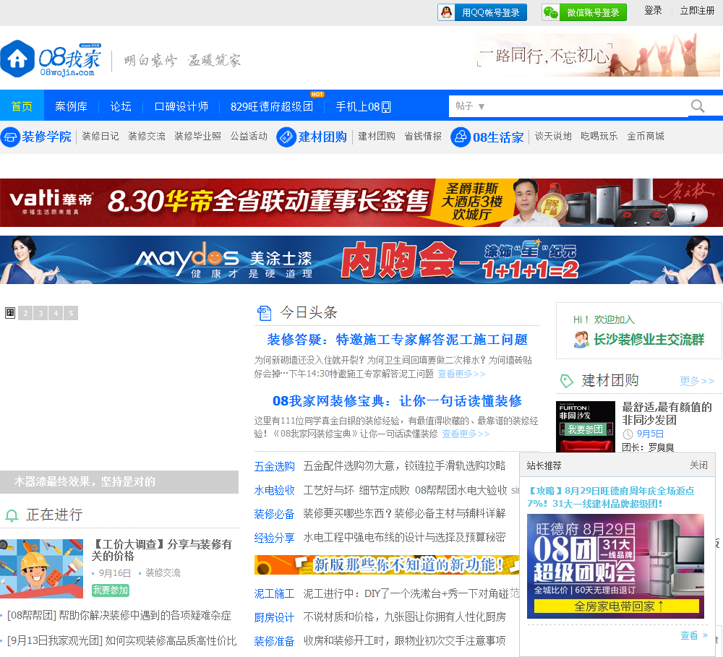723x657 pixels.
Task: Open 金币商城 link
Action: (646, 136)
